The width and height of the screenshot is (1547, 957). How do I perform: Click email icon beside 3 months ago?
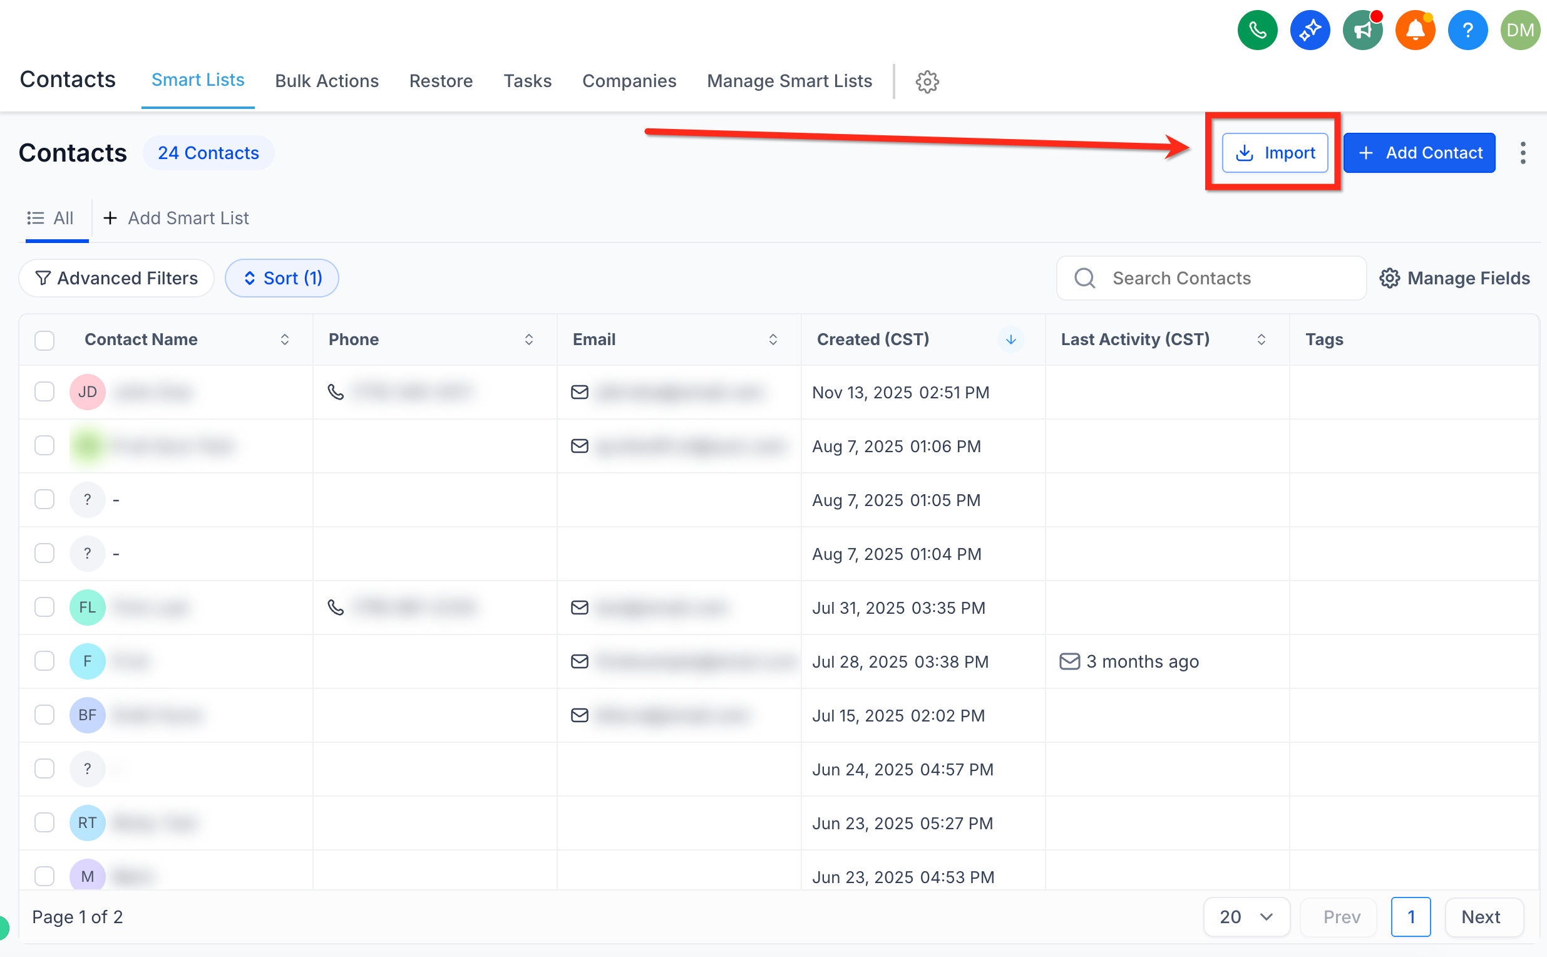coord(1069,661)
